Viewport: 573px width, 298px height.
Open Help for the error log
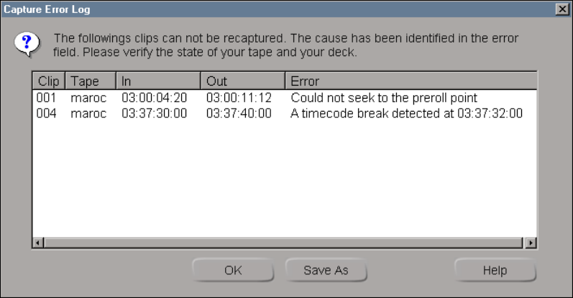(495, 271)
